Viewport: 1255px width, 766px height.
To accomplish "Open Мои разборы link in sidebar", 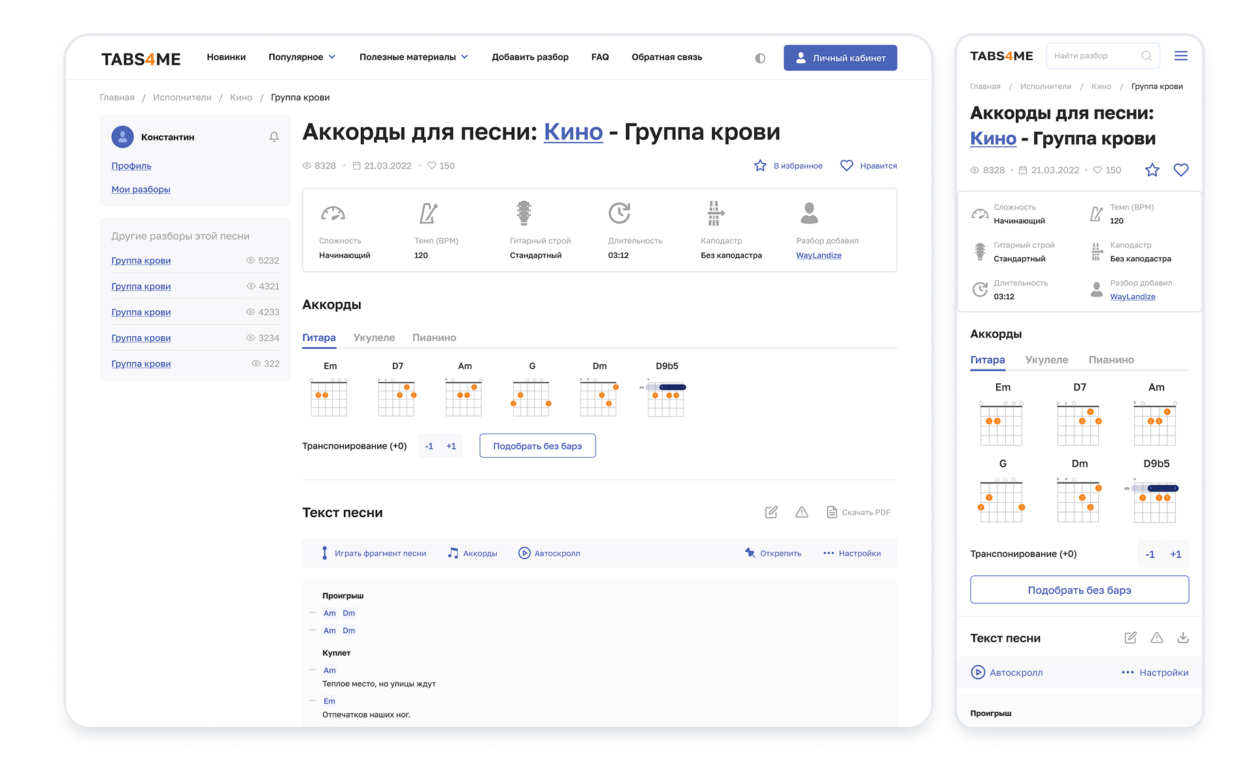I will 141,189.
